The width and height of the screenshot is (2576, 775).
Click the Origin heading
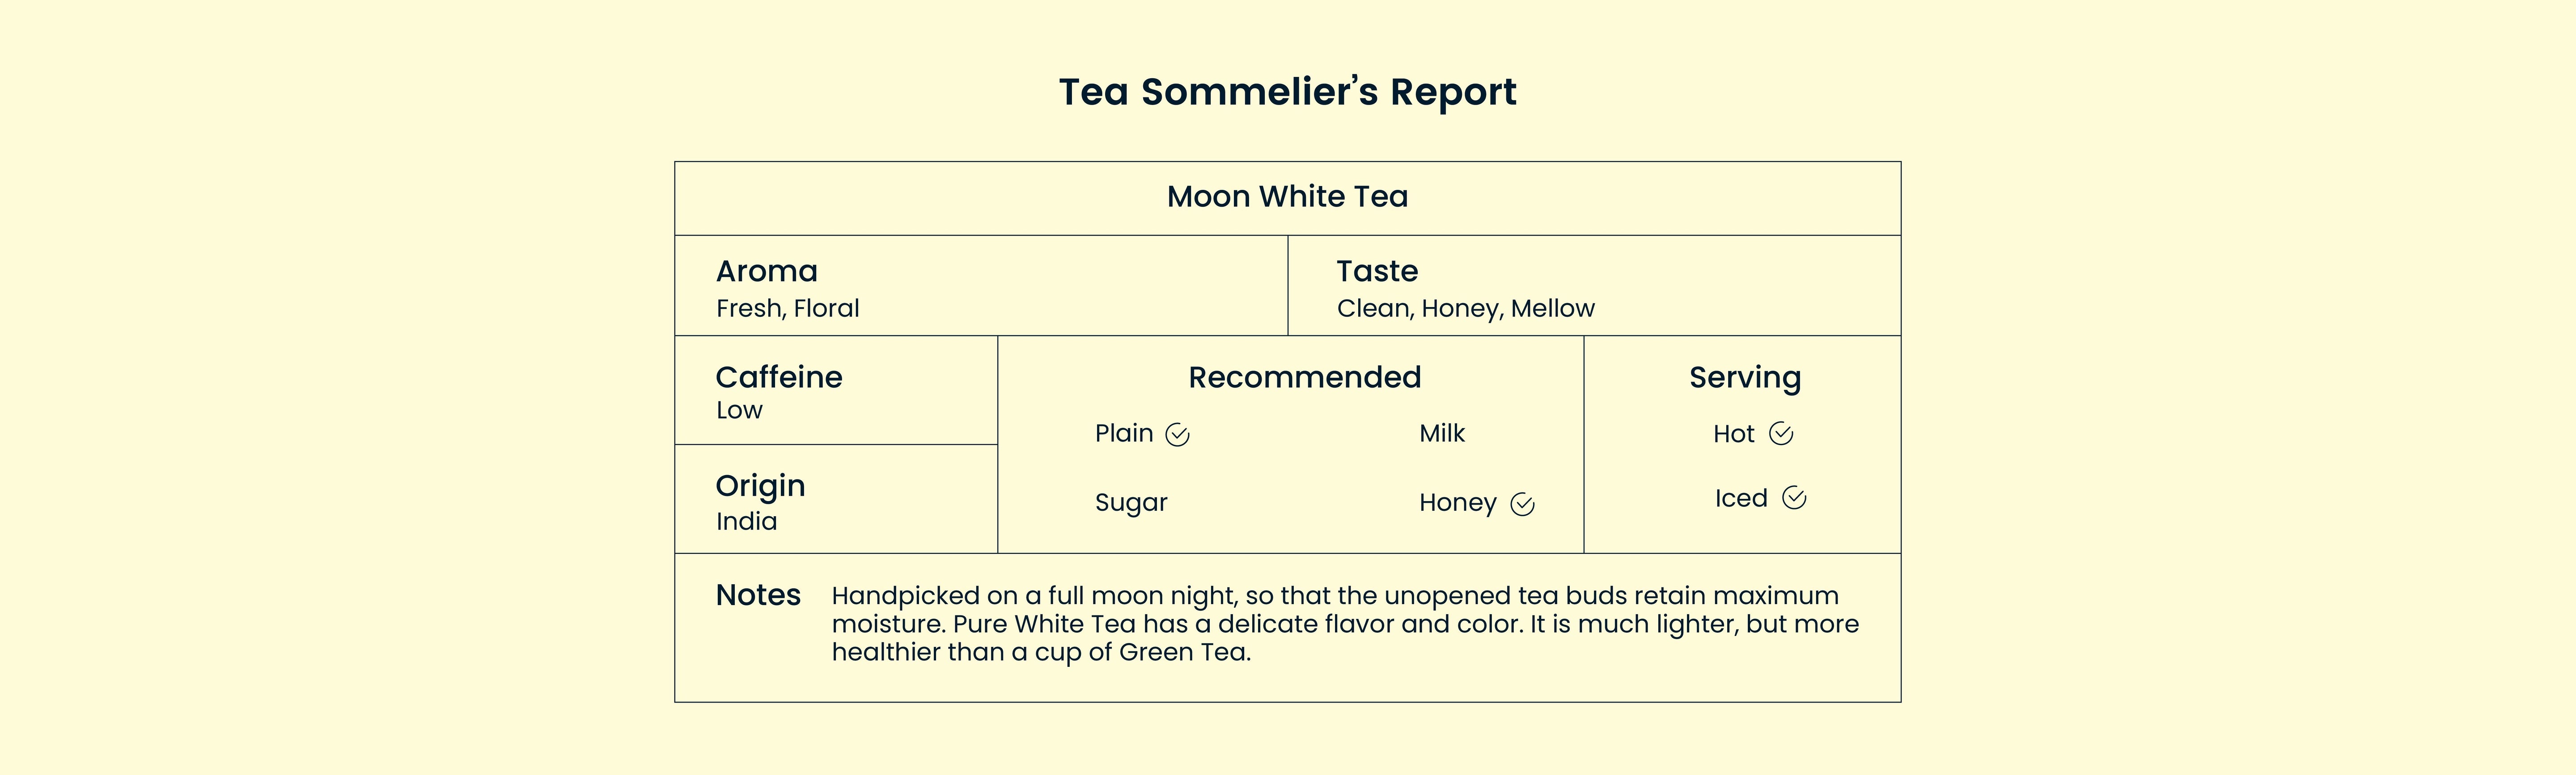pyautogui.click(x=760, y=486)
